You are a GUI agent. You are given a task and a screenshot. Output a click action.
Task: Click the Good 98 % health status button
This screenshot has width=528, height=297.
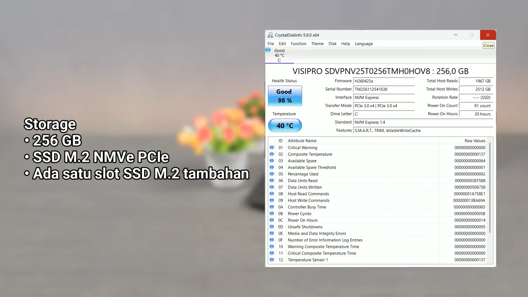pyautogui.click(x=285, y=96)
